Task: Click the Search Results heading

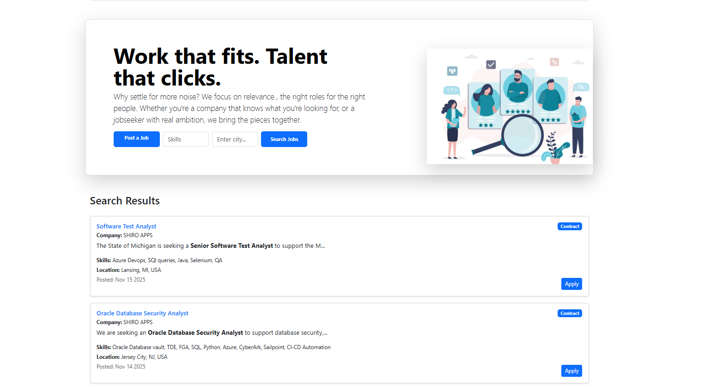Action: tap(125, 201)
